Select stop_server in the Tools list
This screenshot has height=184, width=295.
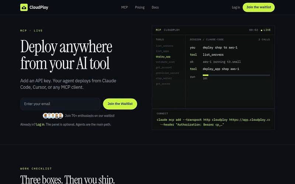click(x=164, y=78)
